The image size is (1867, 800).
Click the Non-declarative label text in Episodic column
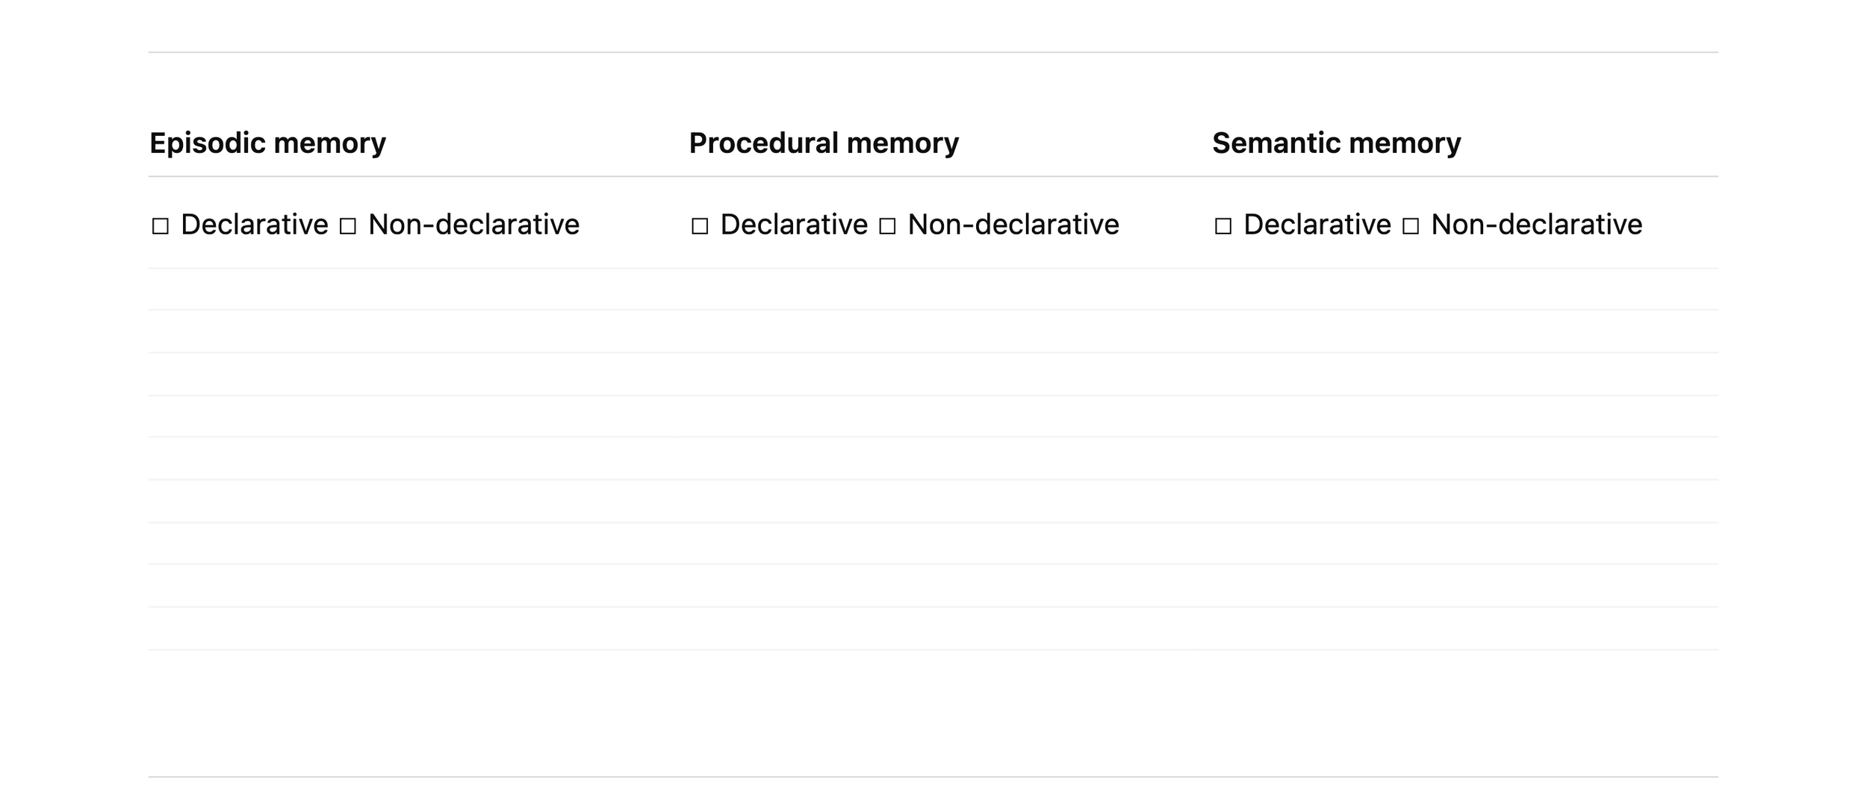pos(473,225)
